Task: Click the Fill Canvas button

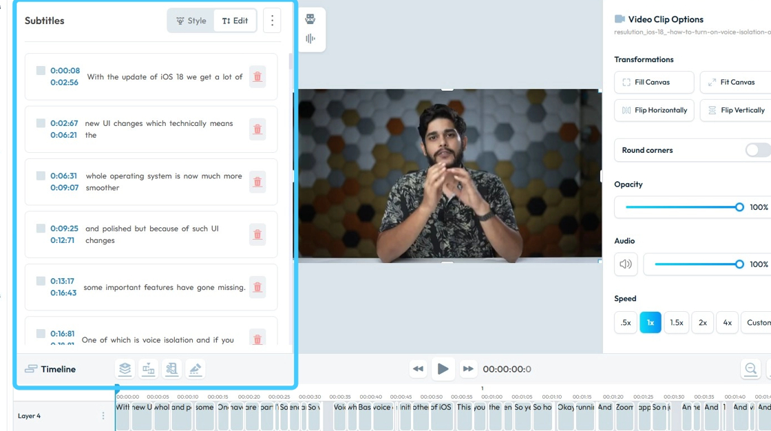Action: click(654, 82)
